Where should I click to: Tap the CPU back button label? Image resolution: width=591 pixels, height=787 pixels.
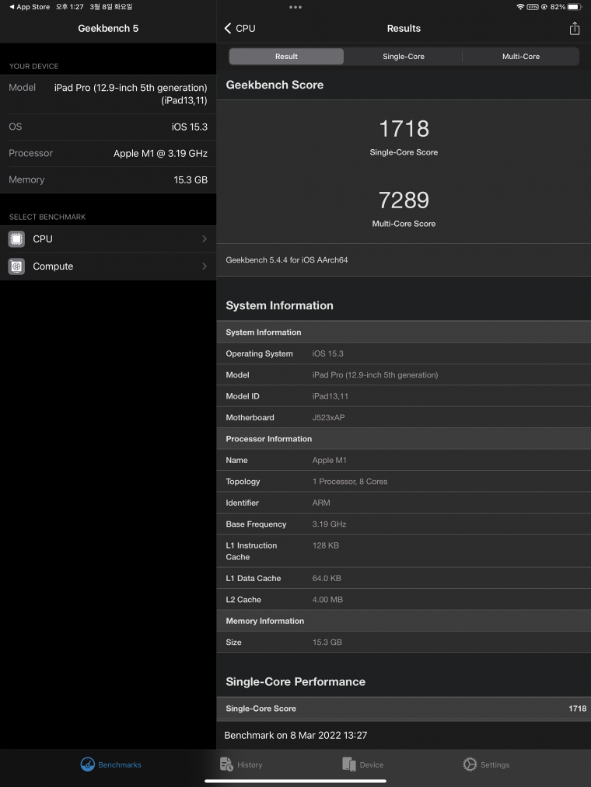coord(245,29)
